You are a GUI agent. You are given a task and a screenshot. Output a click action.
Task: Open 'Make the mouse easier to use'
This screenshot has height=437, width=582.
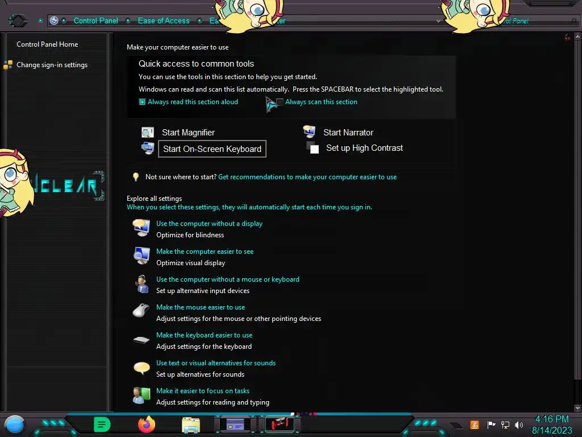[201, 307]
